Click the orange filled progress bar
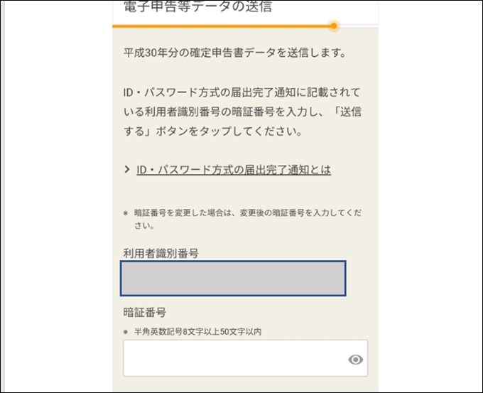This screenshot has width=483, height=393. (220, 26)
